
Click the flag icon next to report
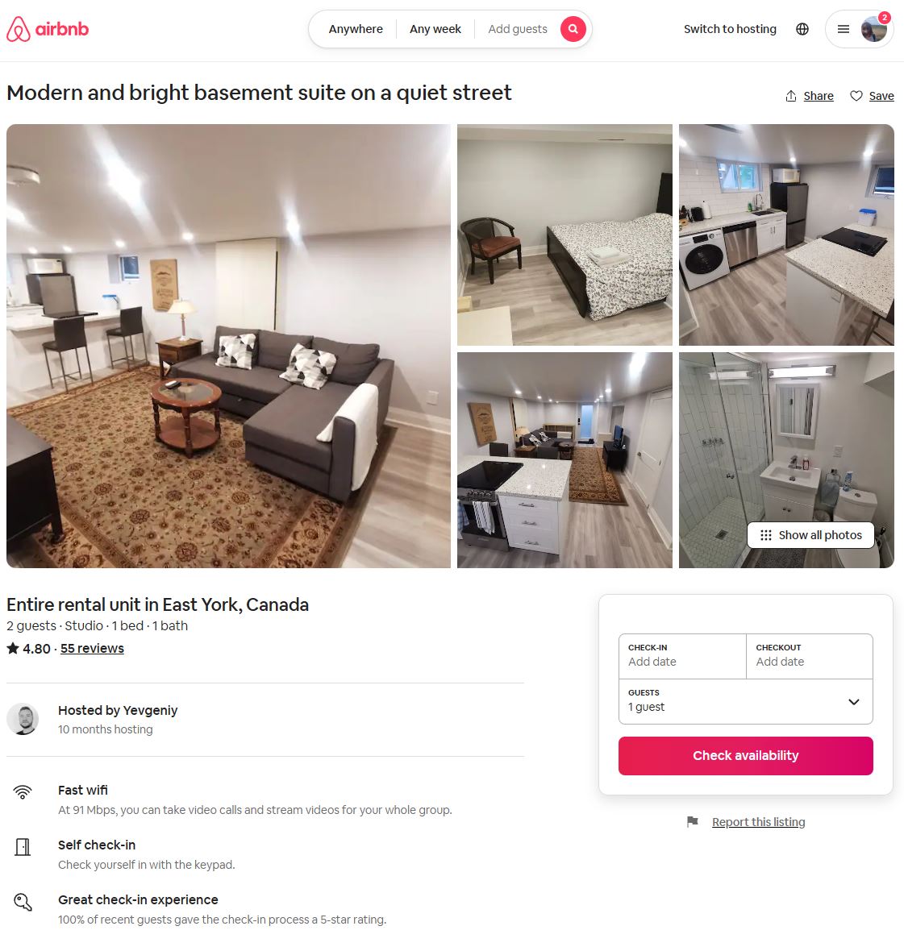692,822
